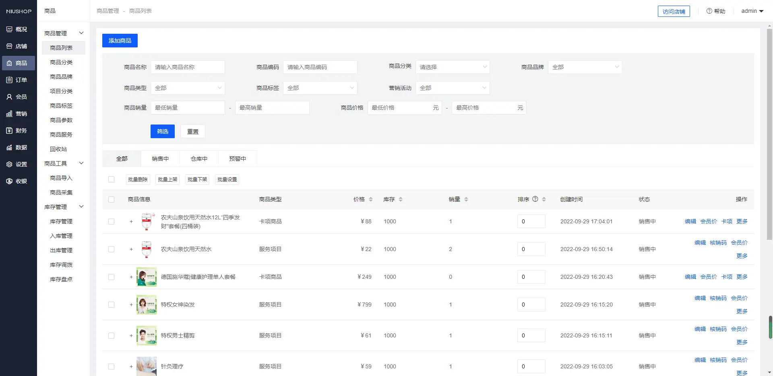
Task: Switch to the 预警中 tab
Action: pyautogui.click(x=238, y=159)
